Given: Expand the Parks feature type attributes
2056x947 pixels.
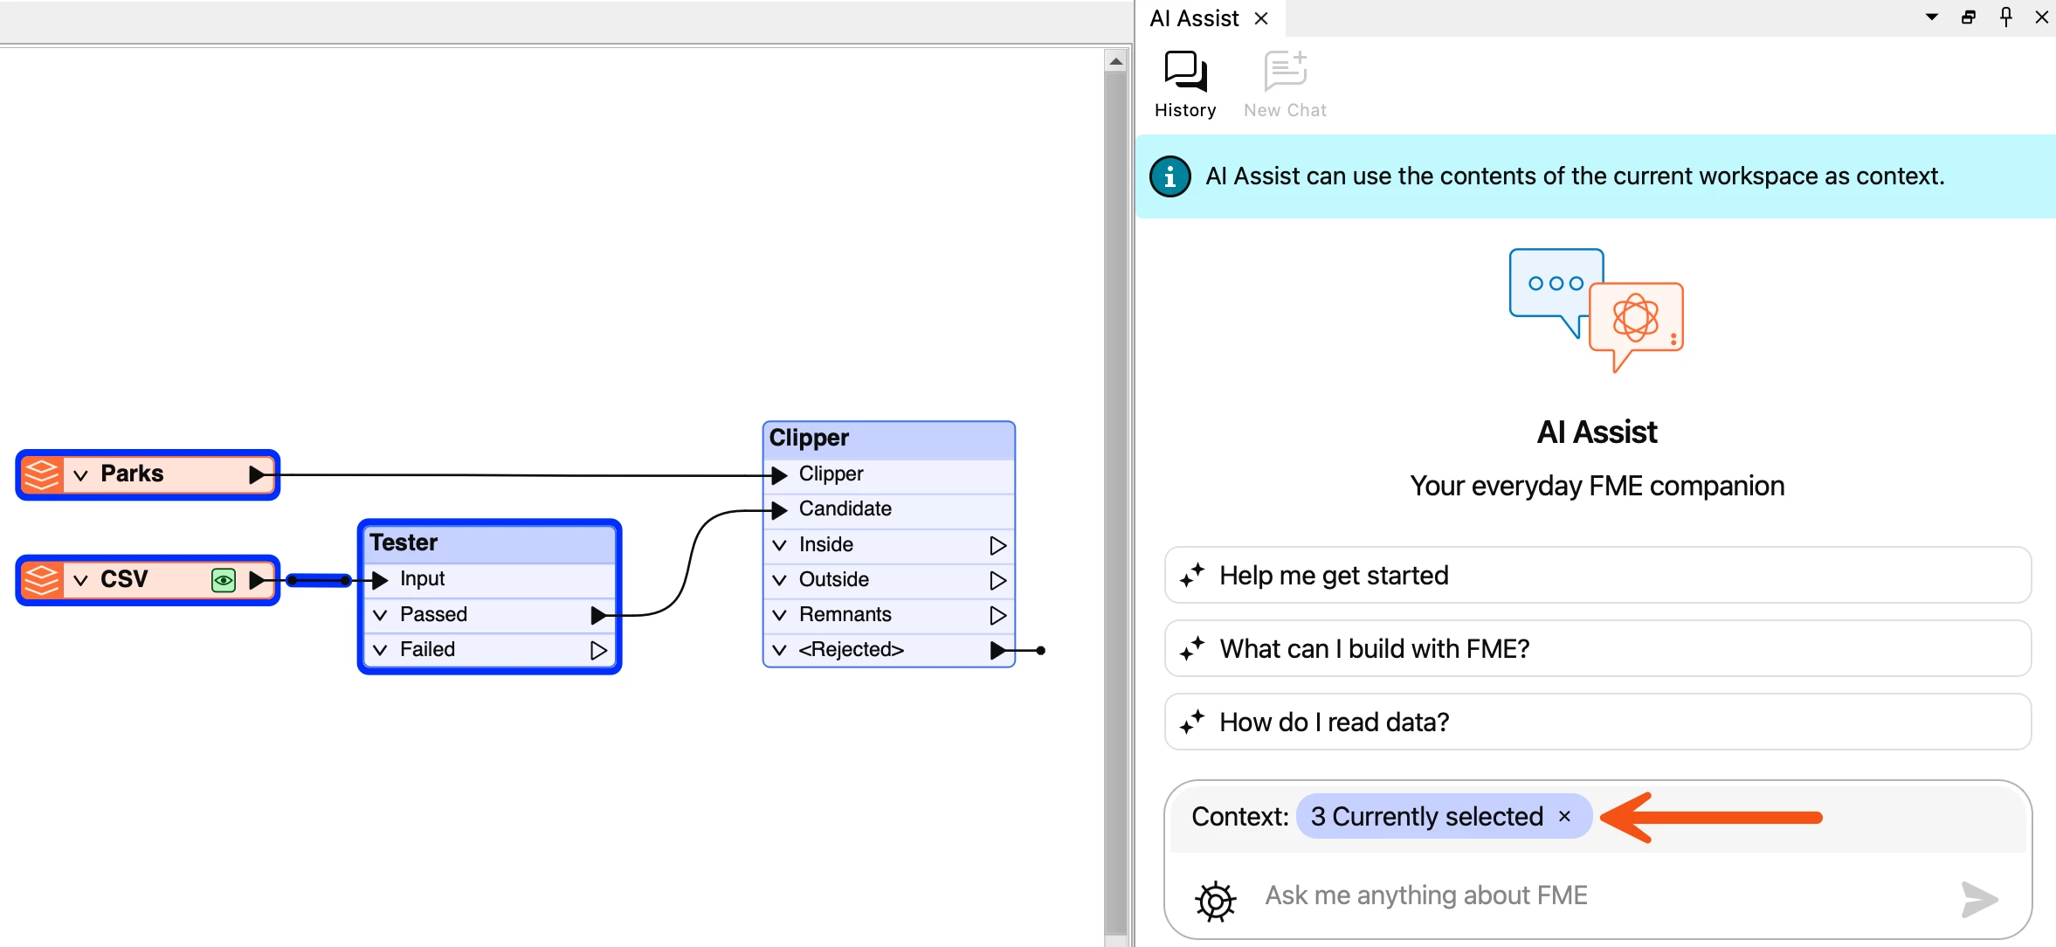Looking at the screenshot, I should (x=81, y=475).
